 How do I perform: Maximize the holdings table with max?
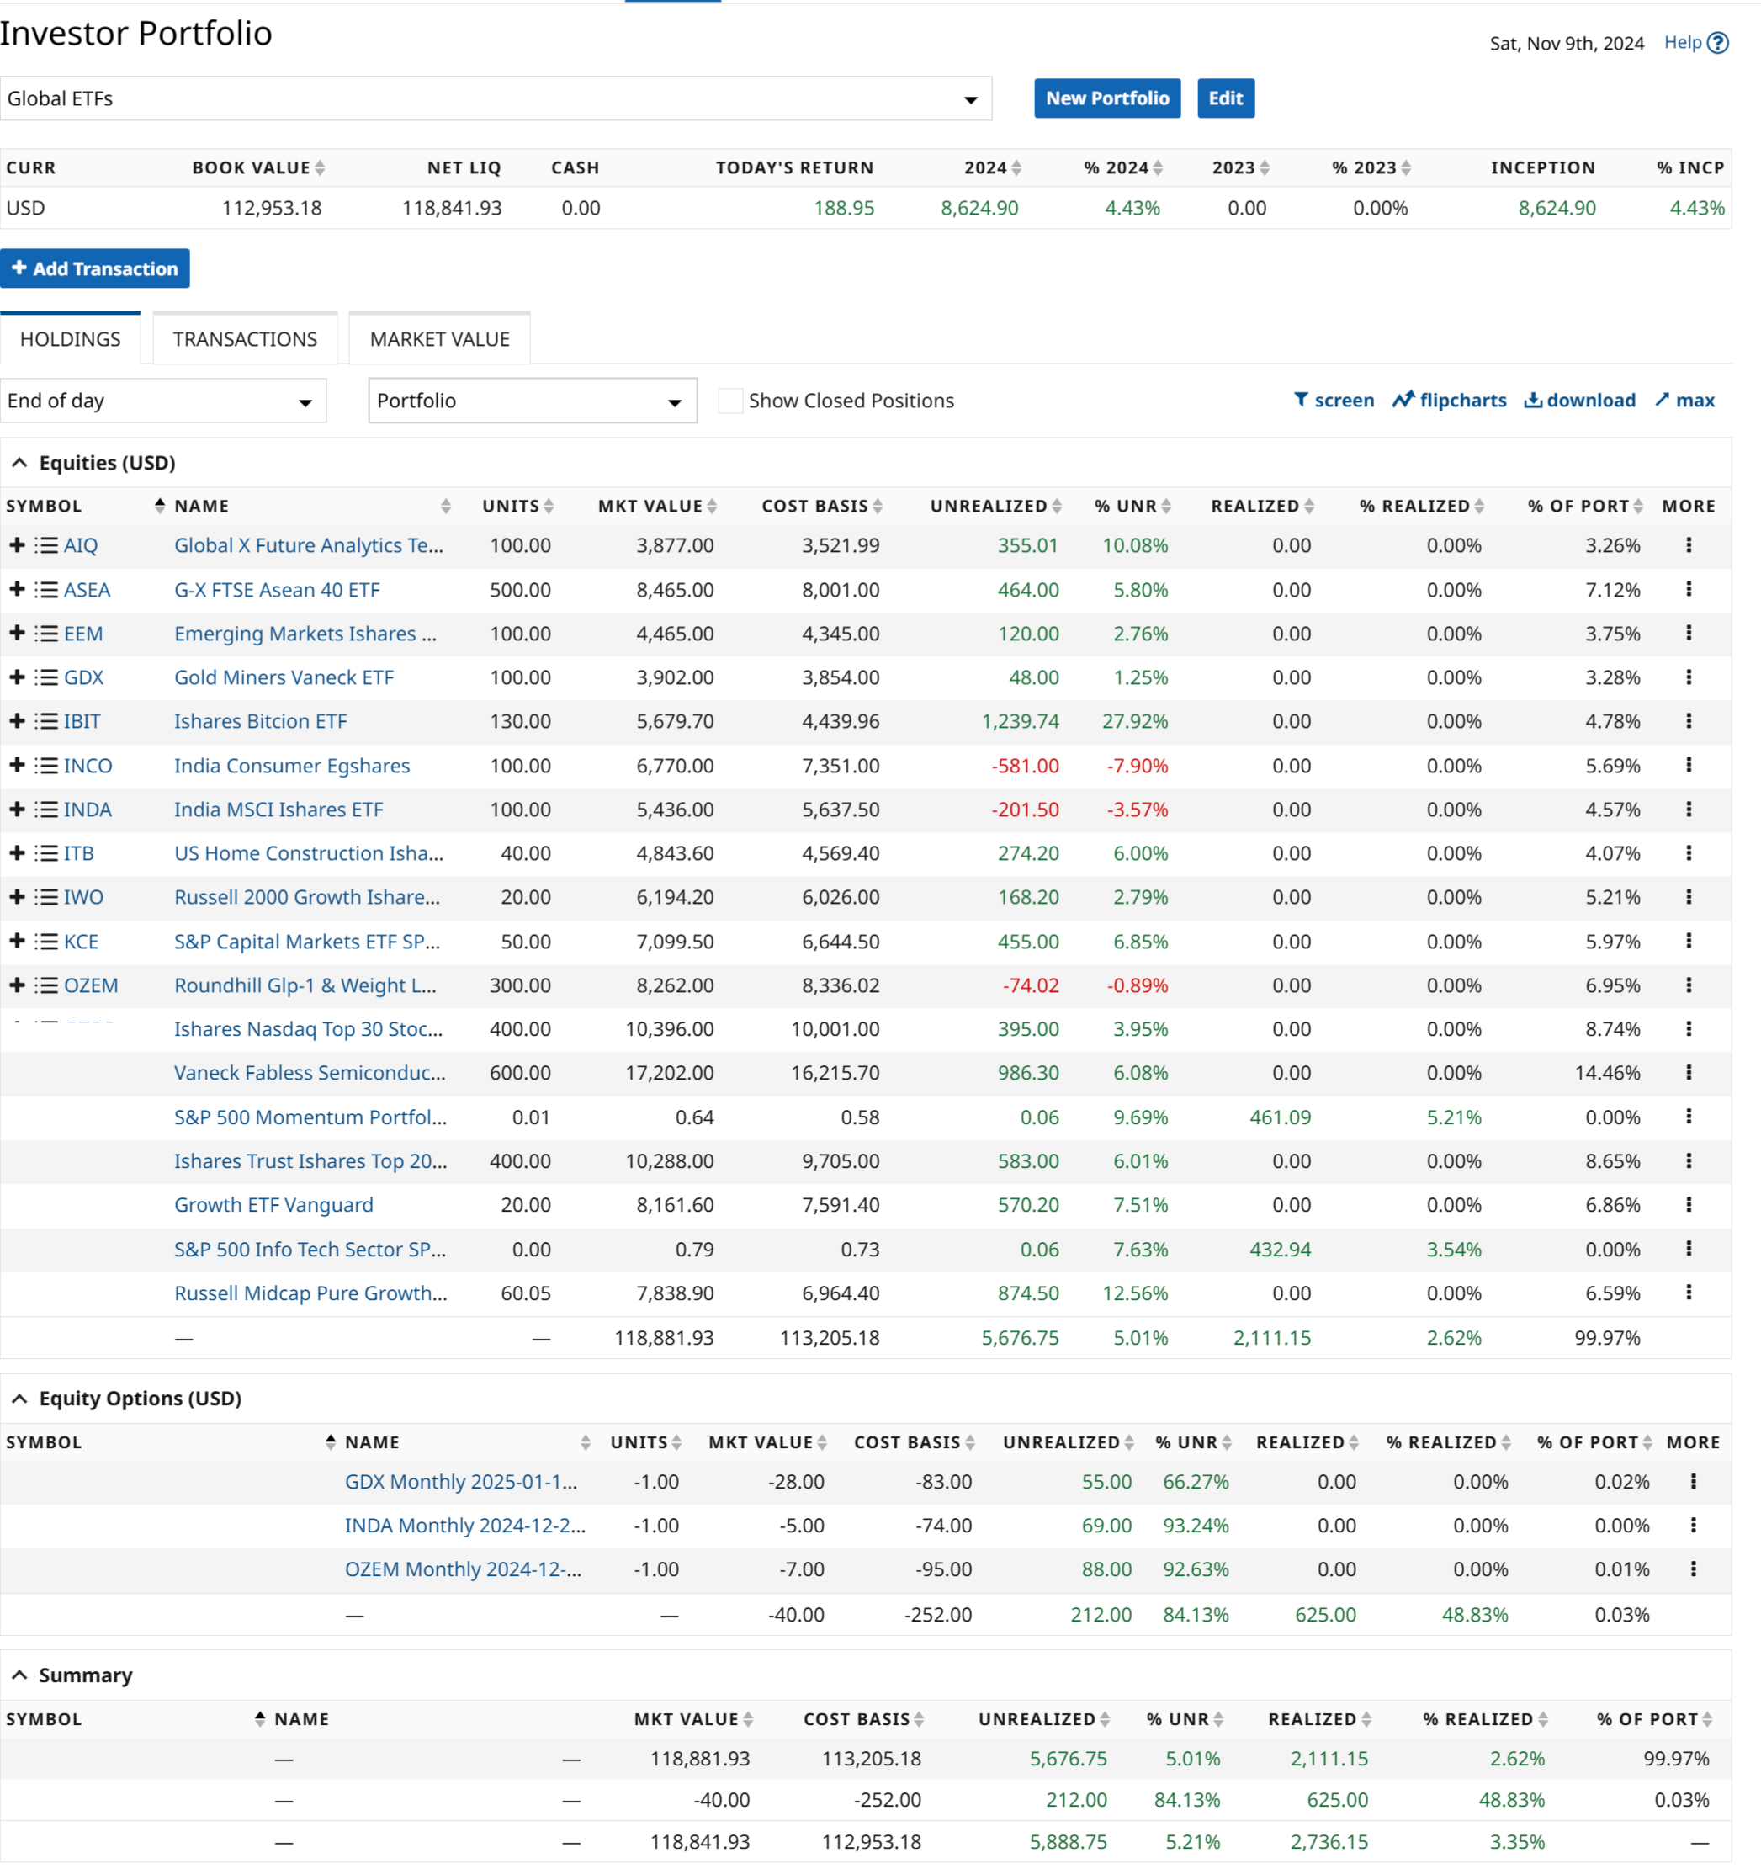[1684, 401]
